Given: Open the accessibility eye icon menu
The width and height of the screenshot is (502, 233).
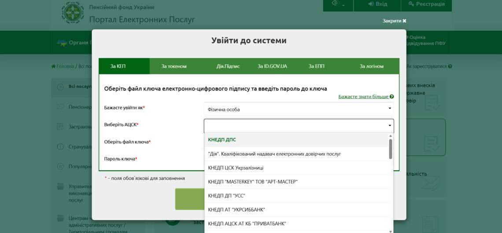Looking at the screenshot, I should click(338, 4).
